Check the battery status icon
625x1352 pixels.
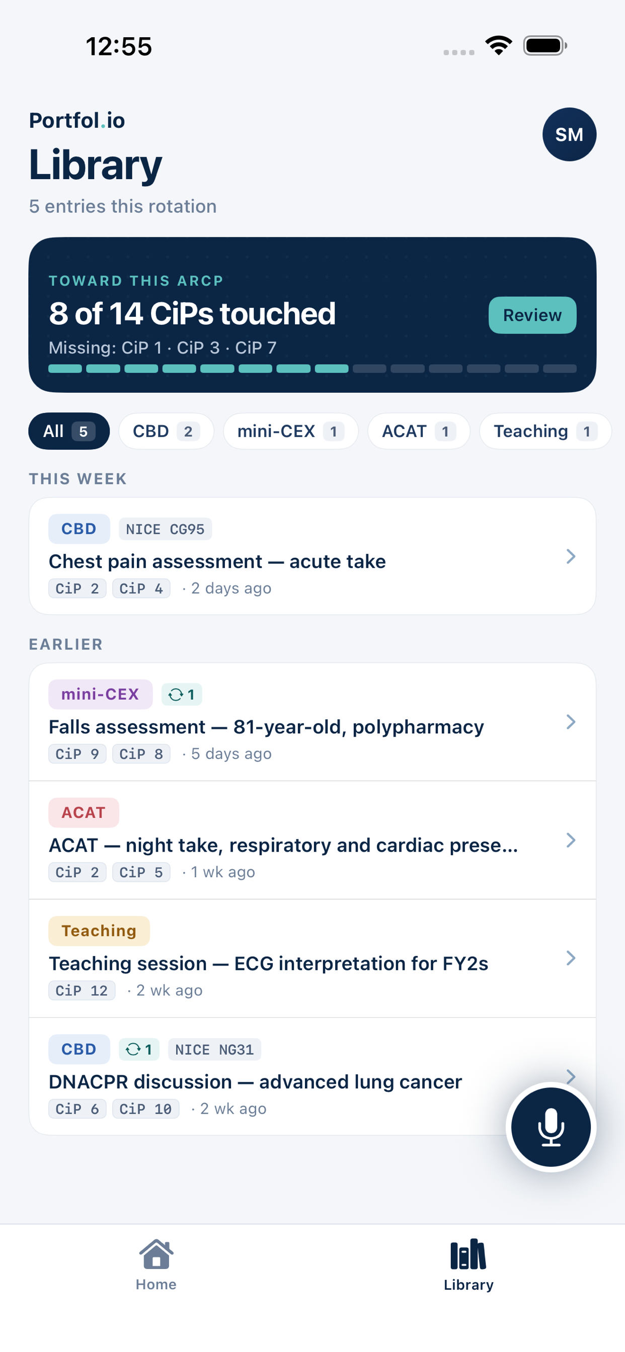pyautogui.click(x=545, y=46)
